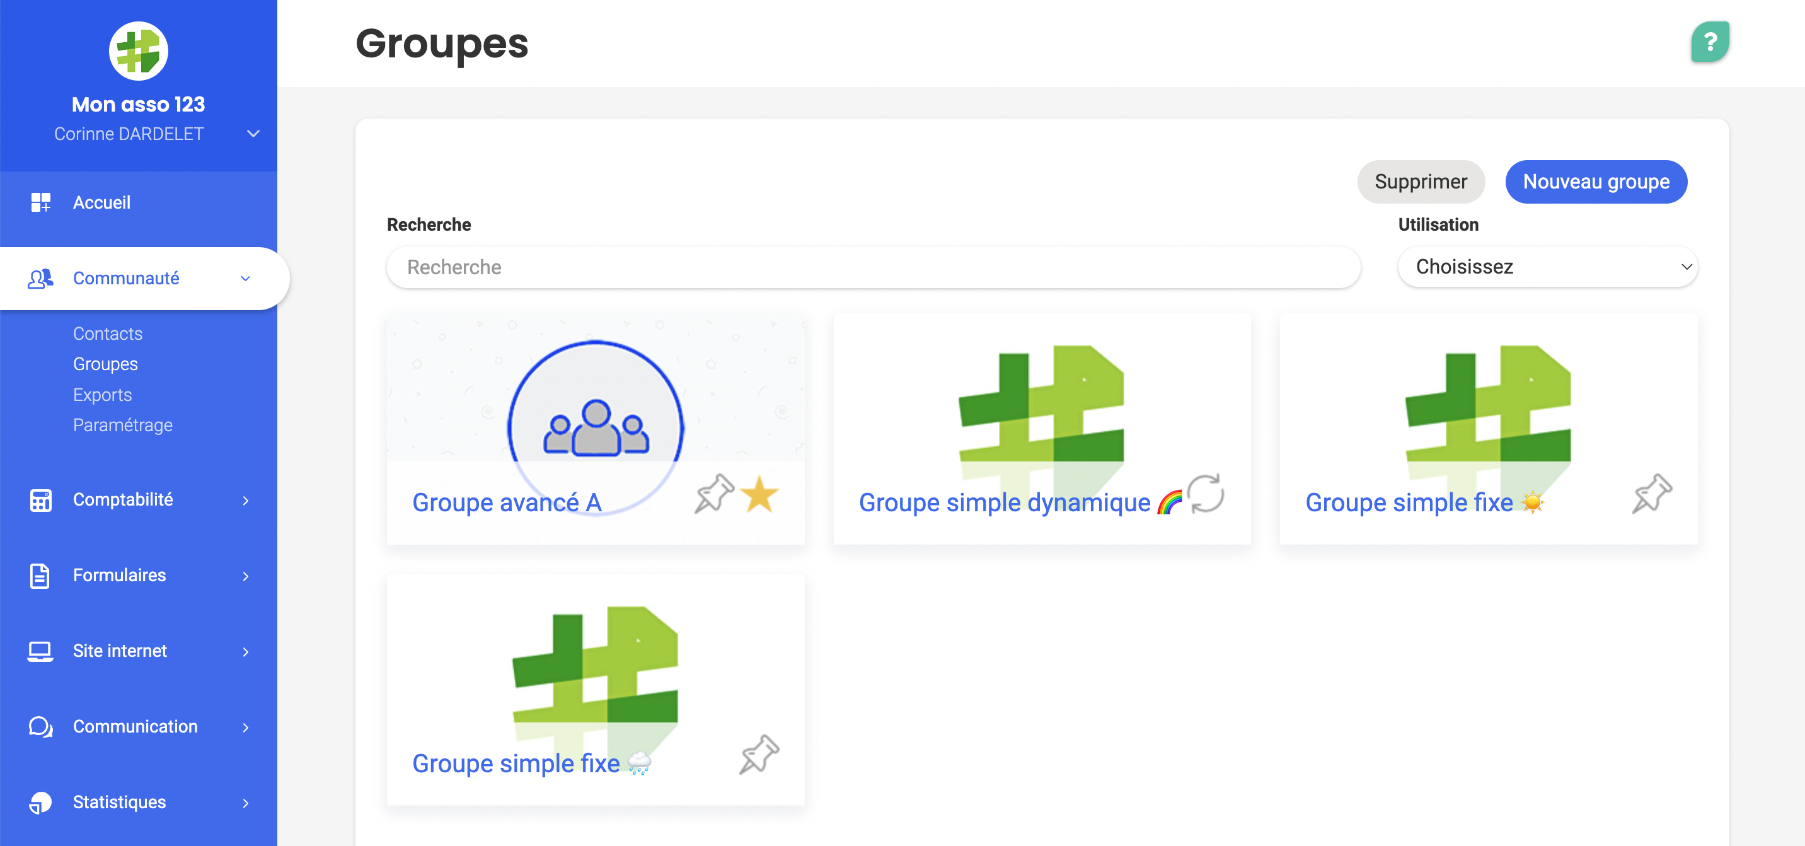
Task: Click the Mon asso 123 logo
Action: 138,50
